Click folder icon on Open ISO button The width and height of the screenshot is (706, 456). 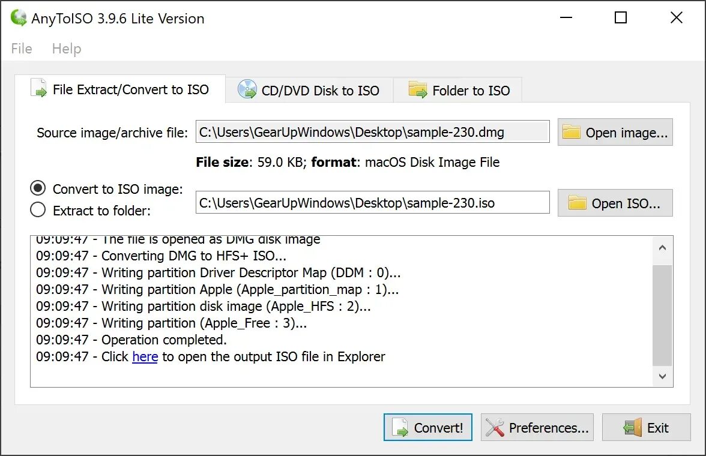578,203
